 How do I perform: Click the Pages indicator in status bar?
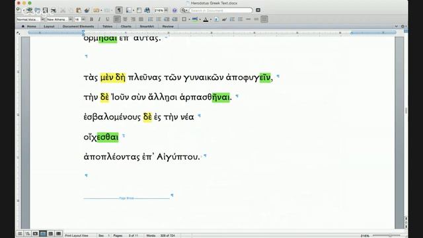126,235
